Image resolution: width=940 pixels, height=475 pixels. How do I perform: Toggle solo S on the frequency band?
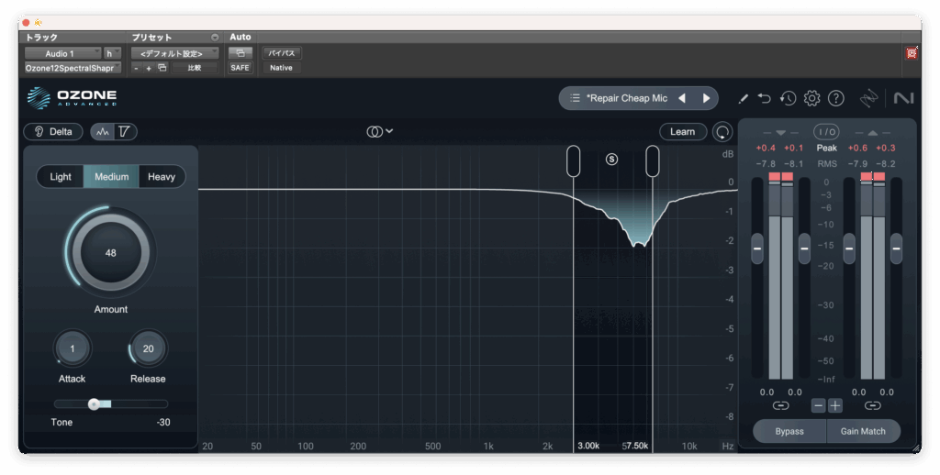point(612,159)
